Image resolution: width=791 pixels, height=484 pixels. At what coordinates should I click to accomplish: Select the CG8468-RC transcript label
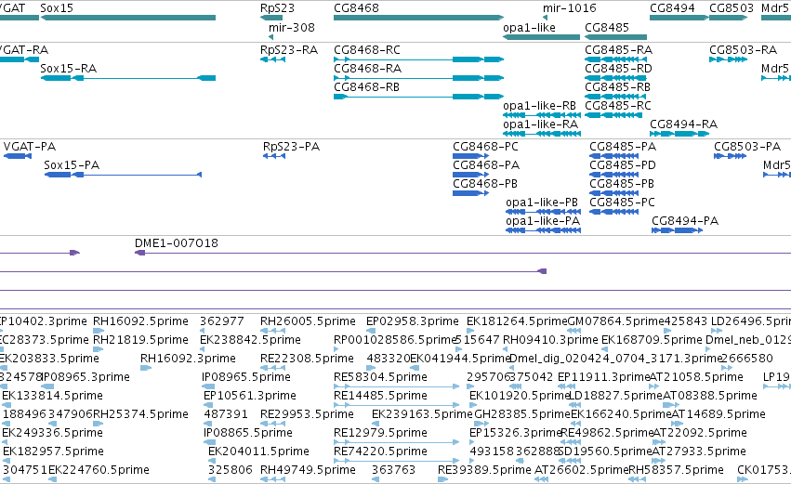click(x=367, y=50)
